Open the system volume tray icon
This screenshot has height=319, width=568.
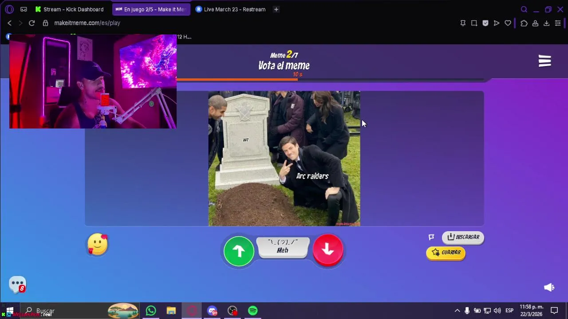(497, 311)
